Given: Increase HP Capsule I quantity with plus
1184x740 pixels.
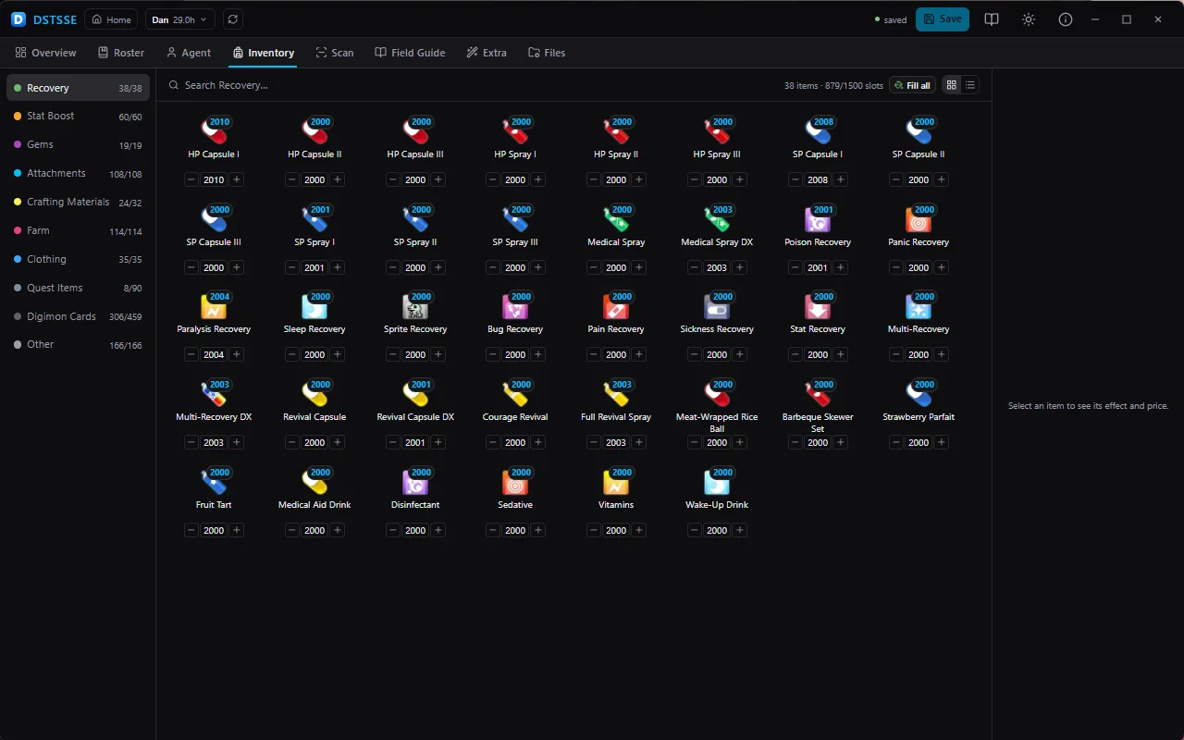Looking at the screenshot, I should [237, 179].
